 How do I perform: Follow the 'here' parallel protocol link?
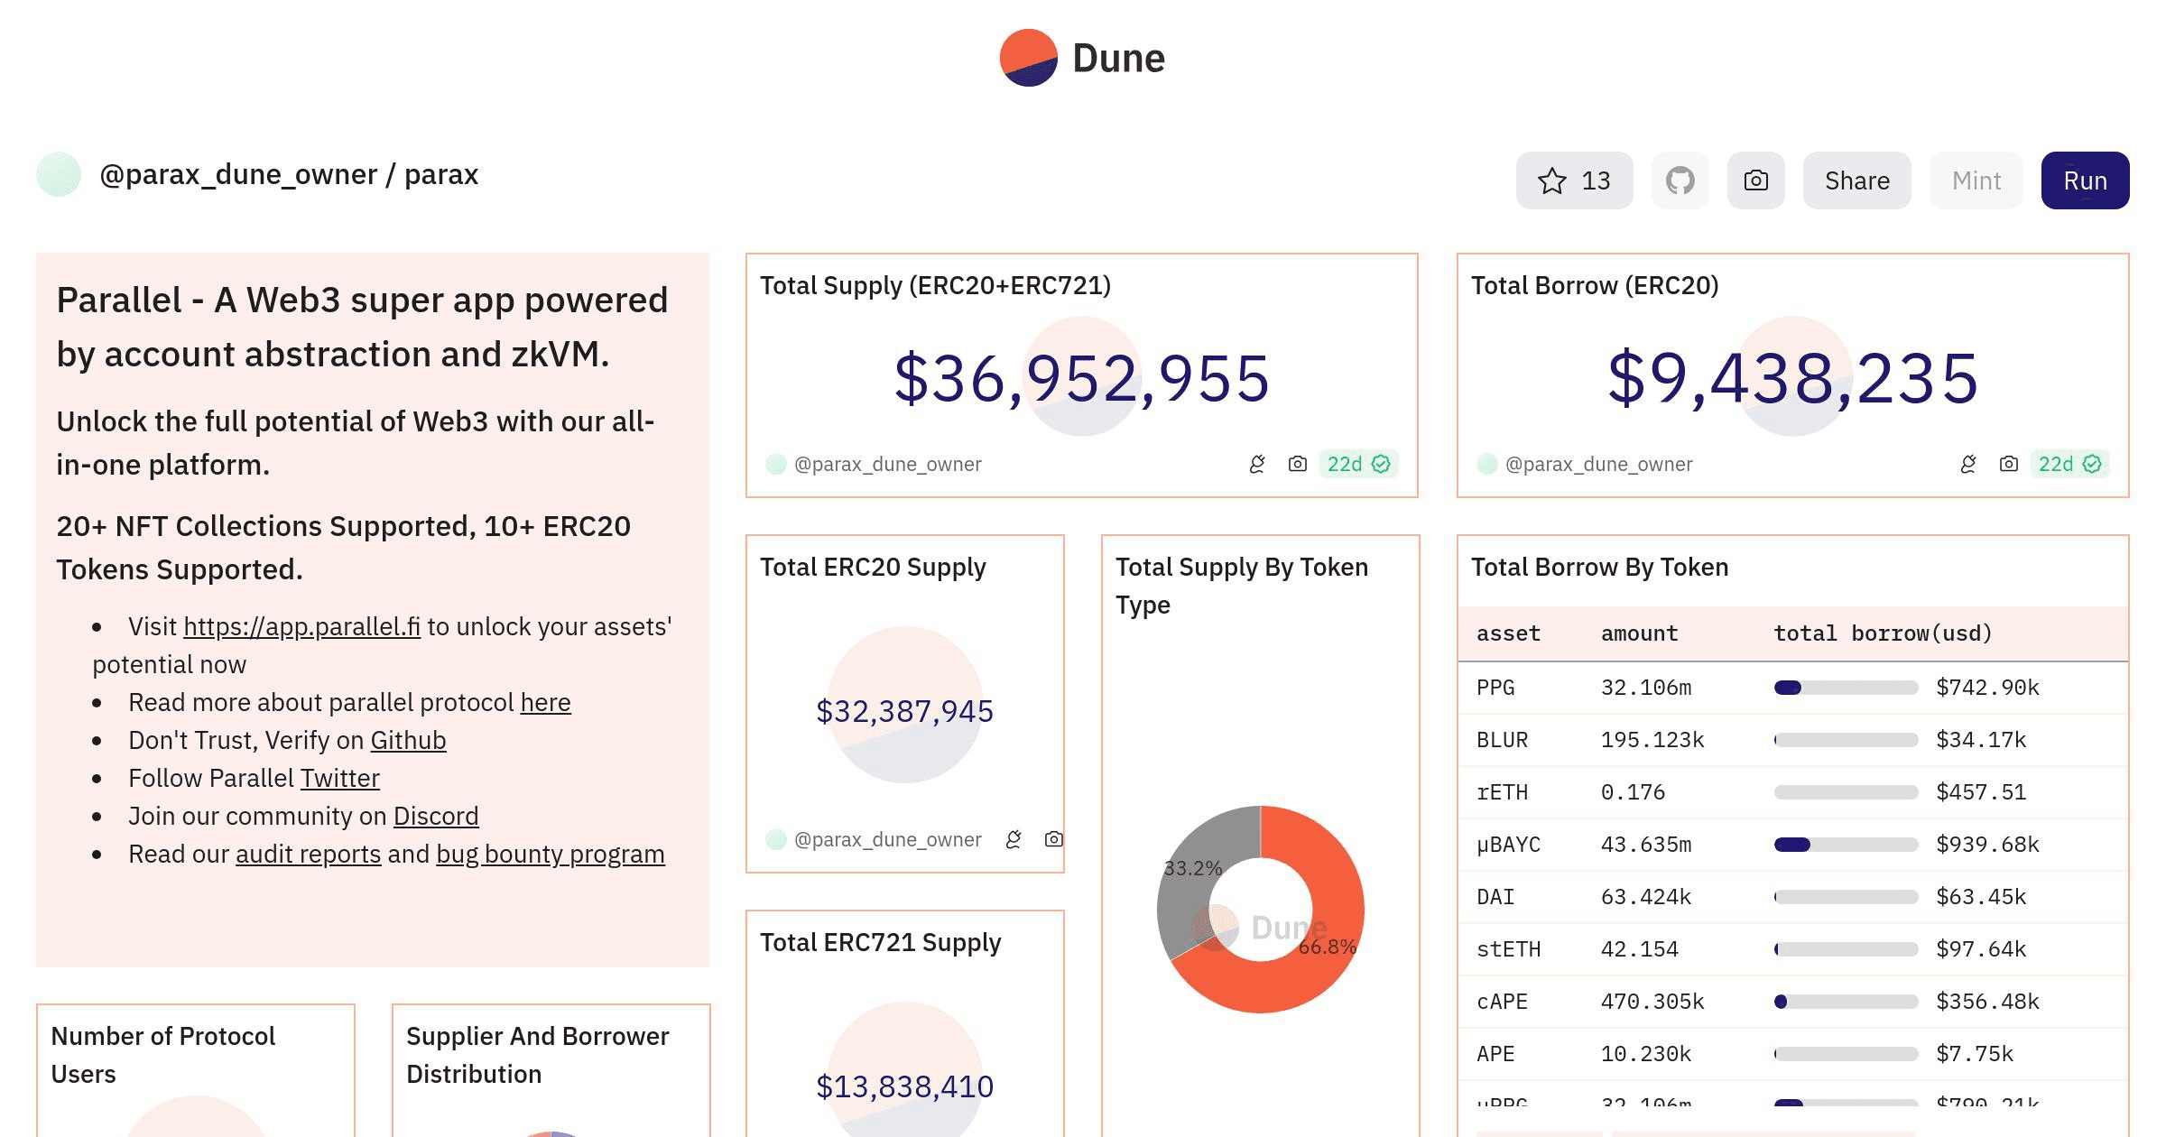click(x=545, y=702)
